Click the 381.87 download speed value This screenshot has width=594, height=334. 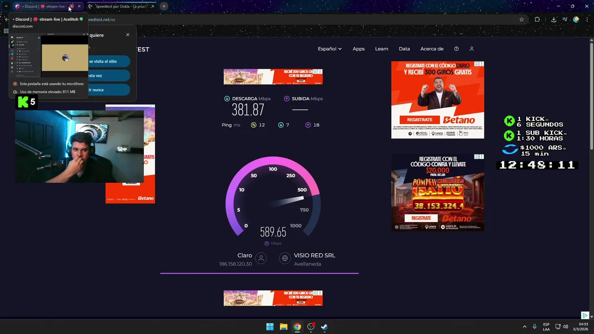[x=248, y=110]
